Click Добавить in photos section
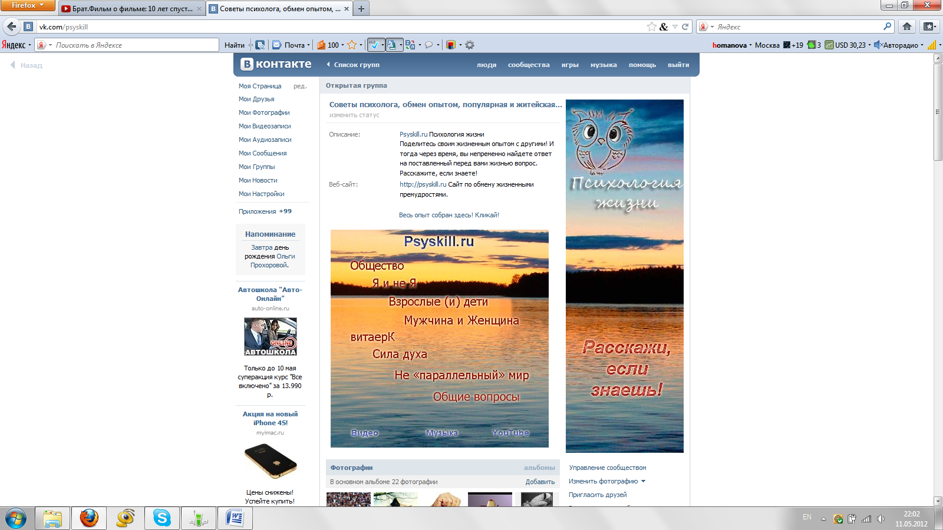 [x=540, y=482]
